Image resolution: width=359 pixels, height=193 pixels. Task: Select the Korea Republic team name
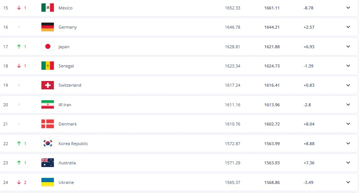pyautogui.click(x=73, y=144)
